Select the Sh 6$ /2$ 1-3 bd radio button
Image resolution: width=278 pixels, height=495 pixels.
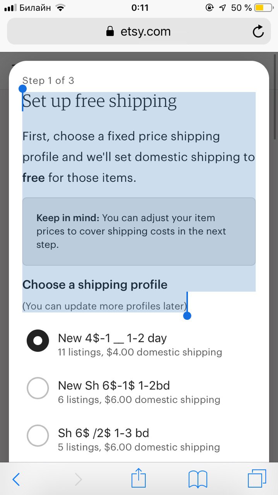(x=38, y=435)
